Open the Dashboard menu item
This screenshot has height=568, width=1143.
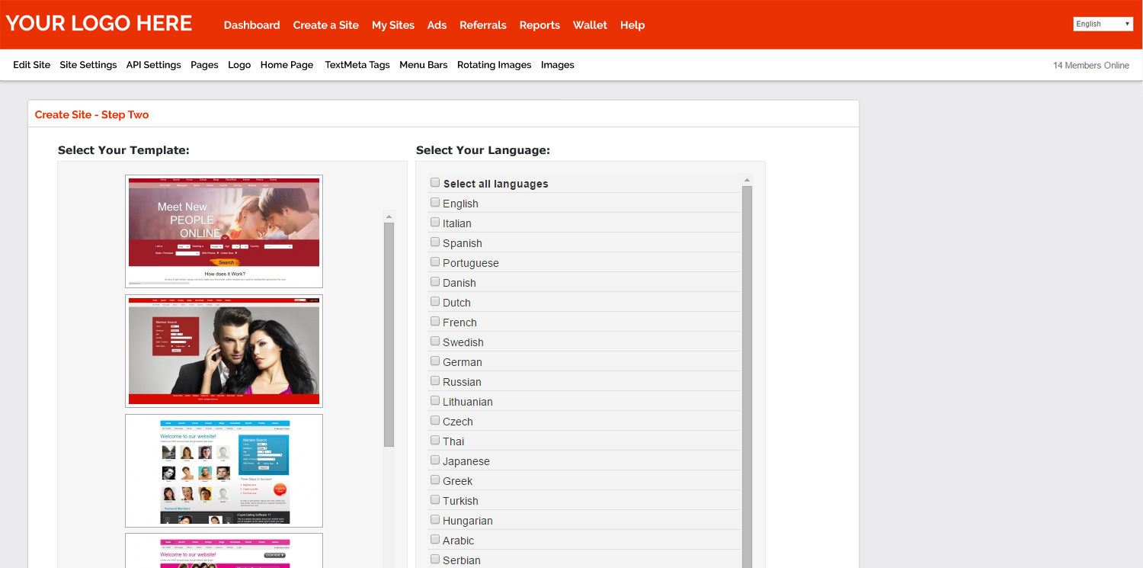pyautogui.click(x=251, y=25)
